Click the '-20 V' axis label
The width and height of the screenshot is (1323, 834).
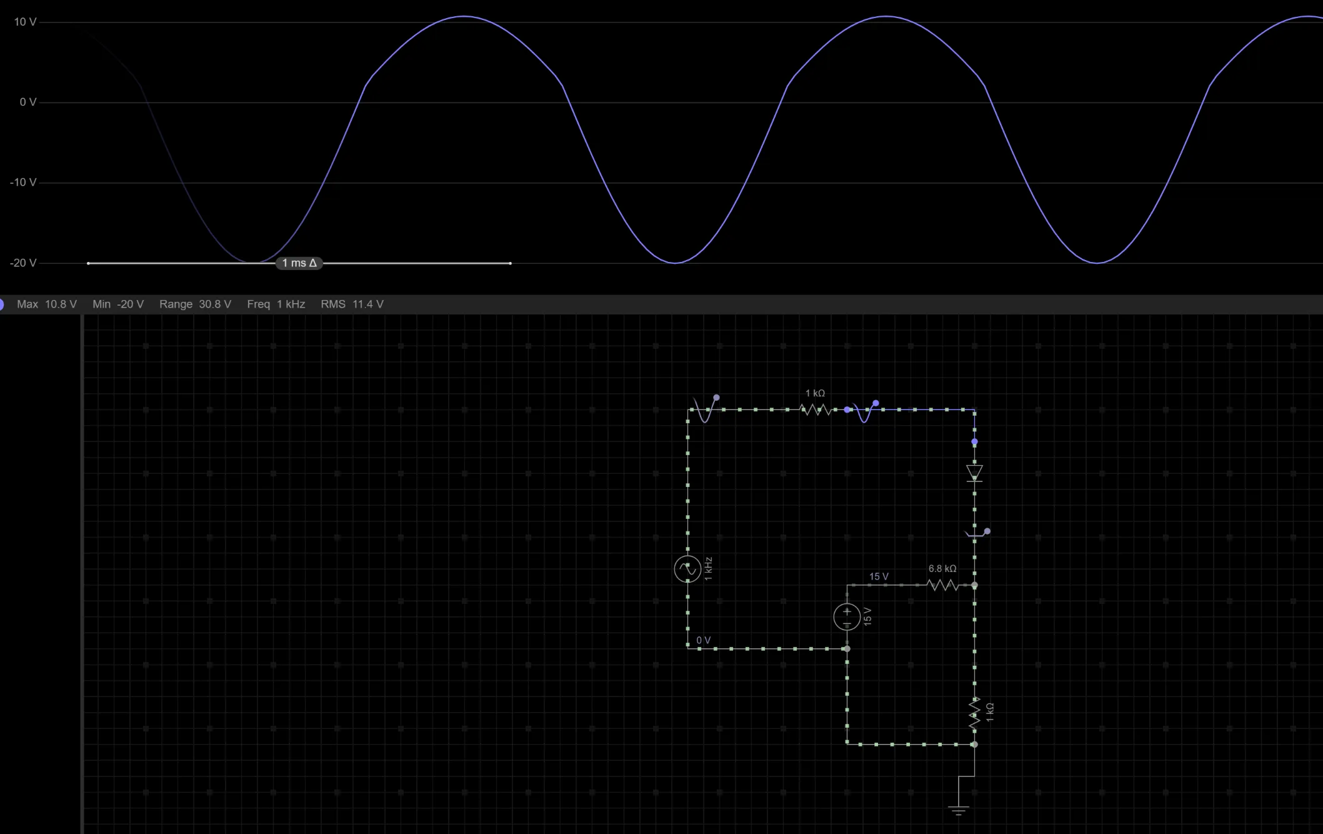point(23,263)
